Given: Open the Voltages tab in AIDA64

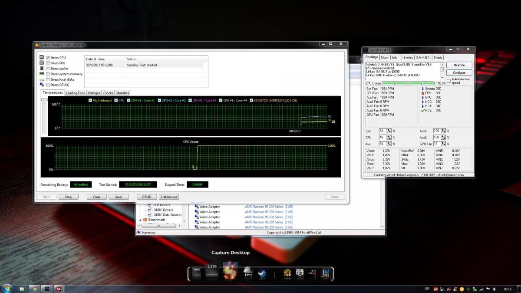Looking at the screenshot, I should 94,93.
